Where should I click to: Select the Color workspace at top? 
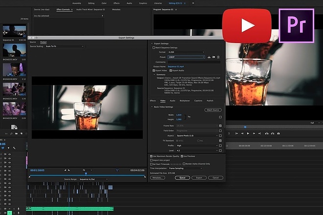coord(104,3)
